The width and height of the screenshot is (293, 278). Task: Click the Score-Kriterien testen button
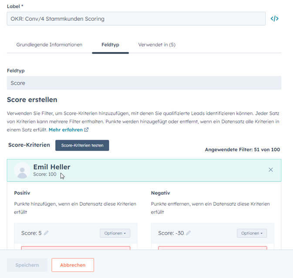click(x=82, y=145)
